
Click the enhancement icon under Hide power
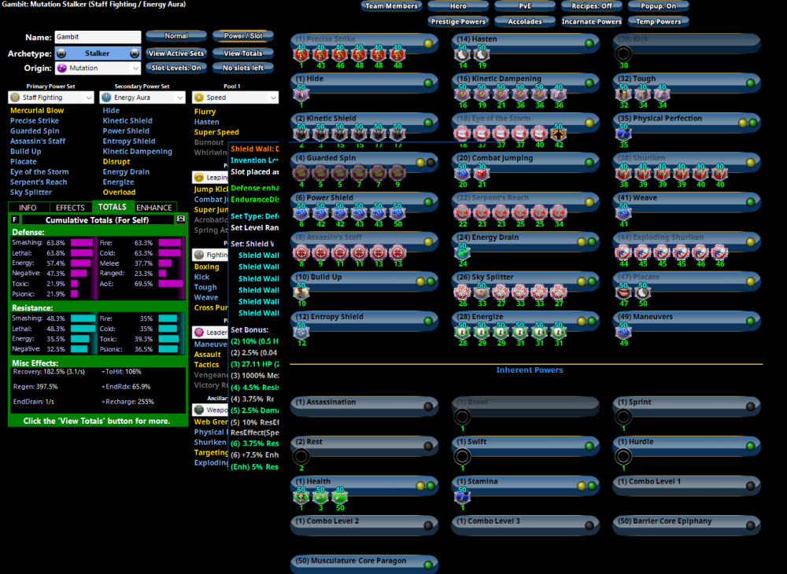pos(299,94)
